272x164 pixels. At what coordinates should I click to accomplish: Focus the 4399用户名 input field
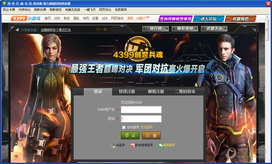tap(141, 110)
